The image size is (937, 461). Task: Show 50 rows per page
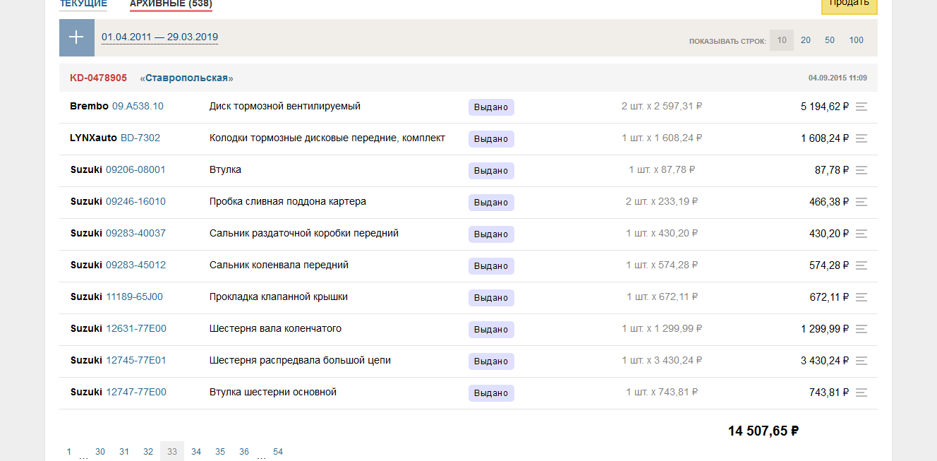(830, 40)
